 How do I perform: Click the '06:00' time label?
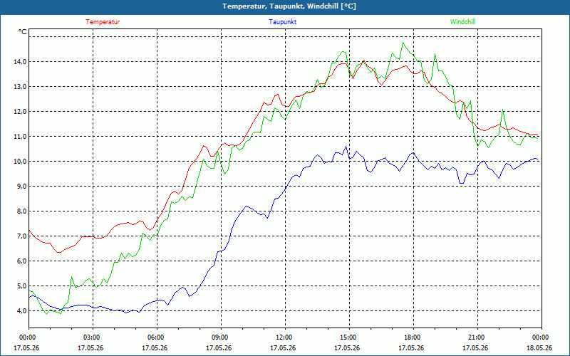[x=157, y=337]
